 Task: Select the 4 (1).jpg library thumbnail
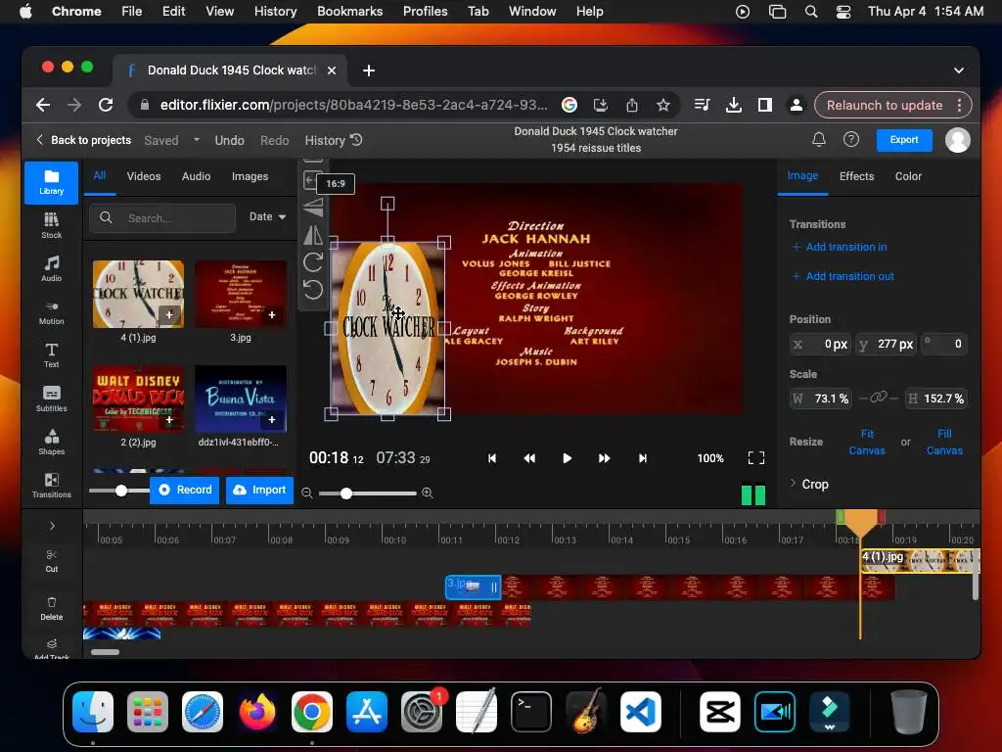coord(138,294)
